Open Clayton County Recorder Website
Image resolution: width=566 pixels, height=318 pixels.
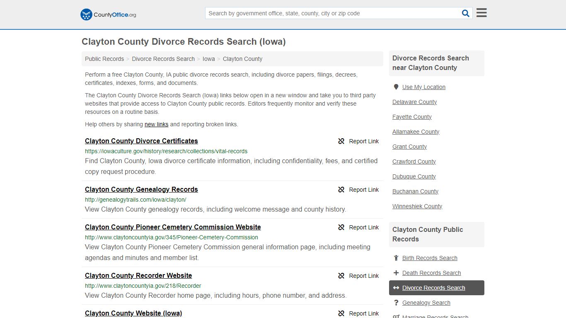[x=138, y=275]
